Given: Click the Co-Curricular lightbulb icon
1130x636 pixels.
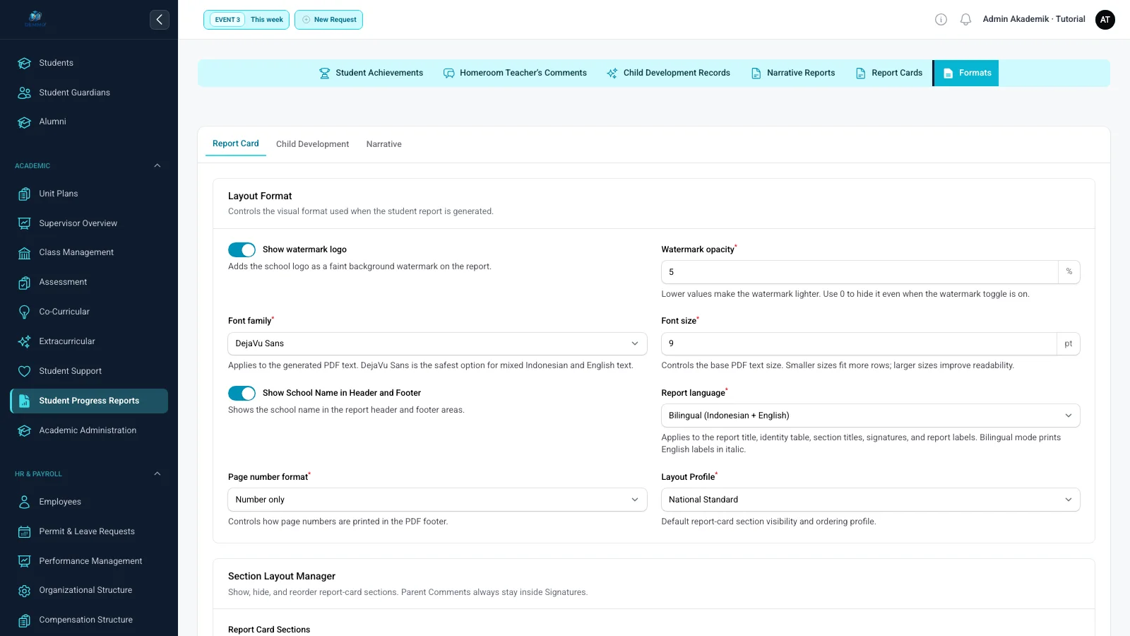Looking at the screenshot, I should (x=24, y=312).
